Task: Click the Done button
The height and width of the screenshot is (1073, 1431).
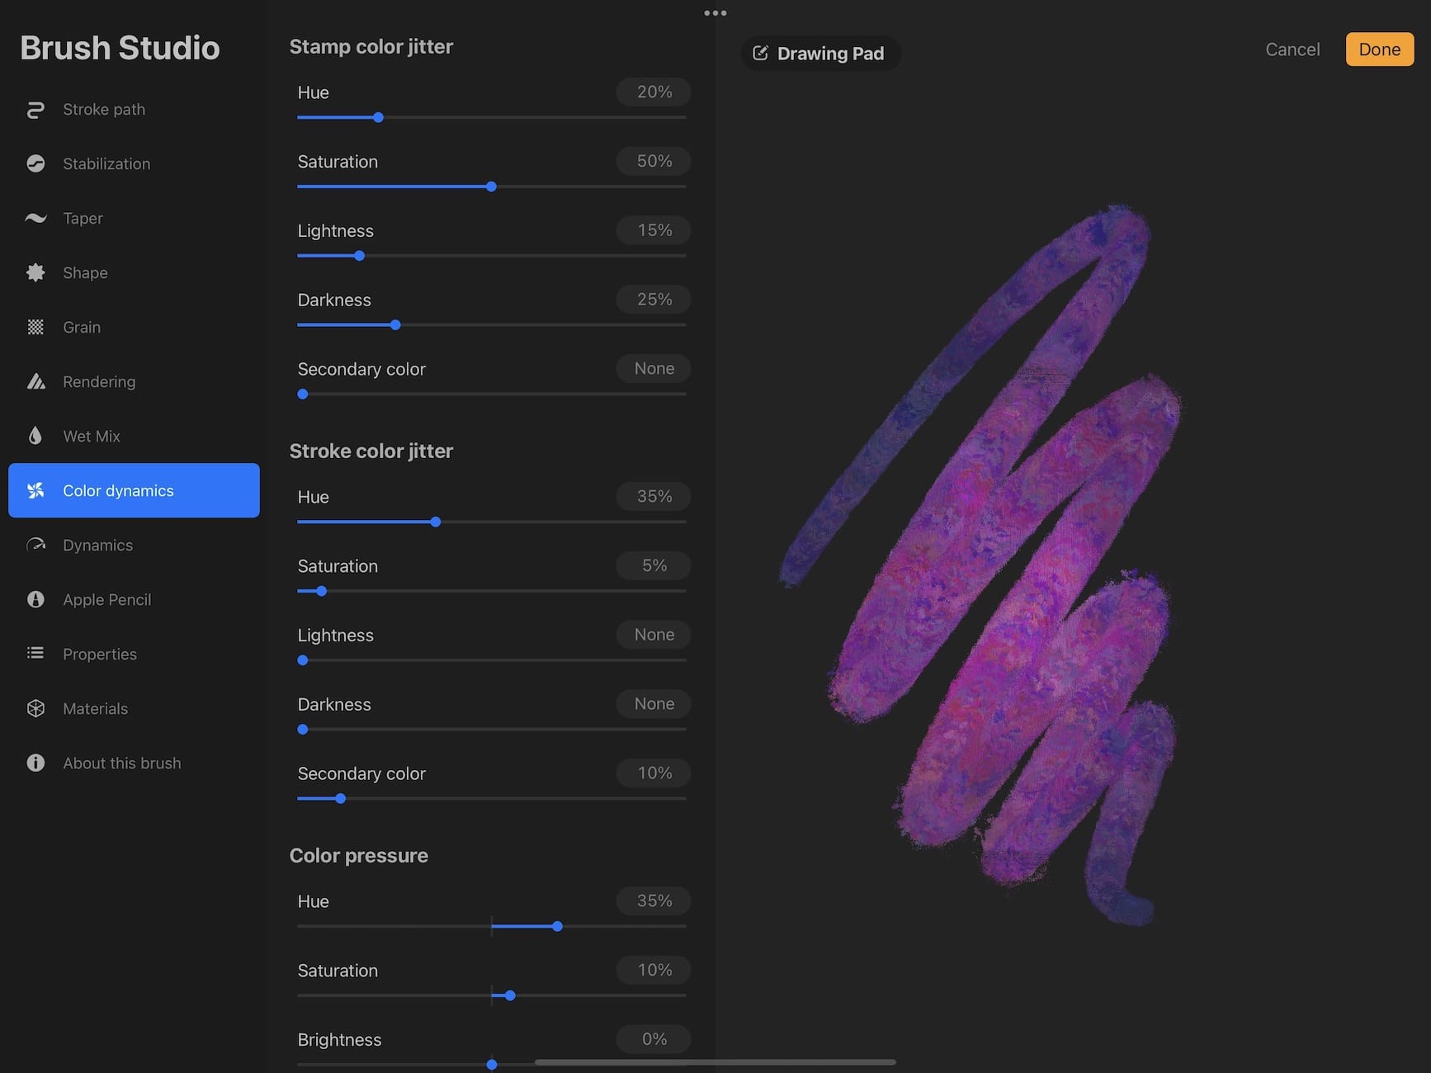Action: 1379,50
